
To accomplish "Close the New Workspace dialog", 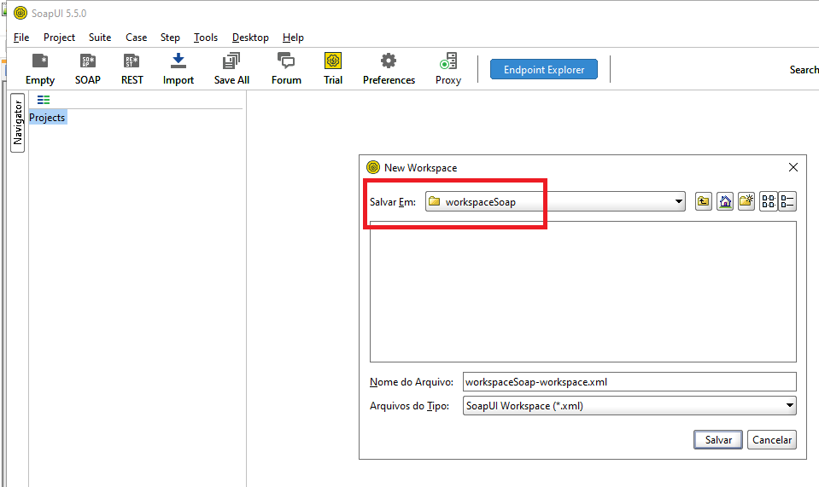I will [x=793, y=167].
